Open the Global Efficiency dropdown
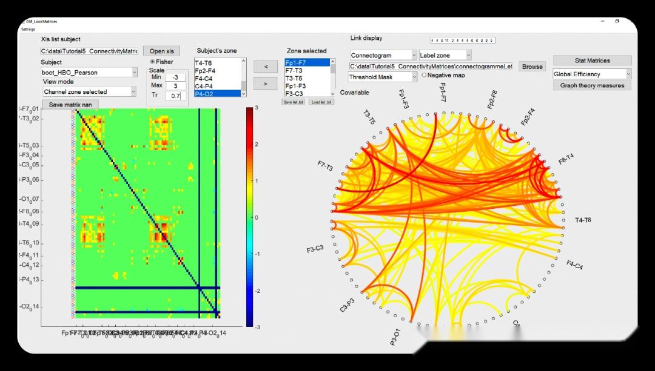 point(592,74)
